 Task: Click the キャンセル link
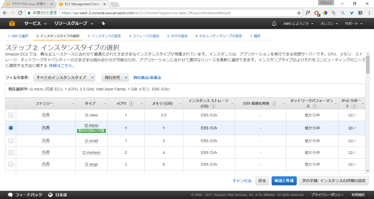coord(242,181)
